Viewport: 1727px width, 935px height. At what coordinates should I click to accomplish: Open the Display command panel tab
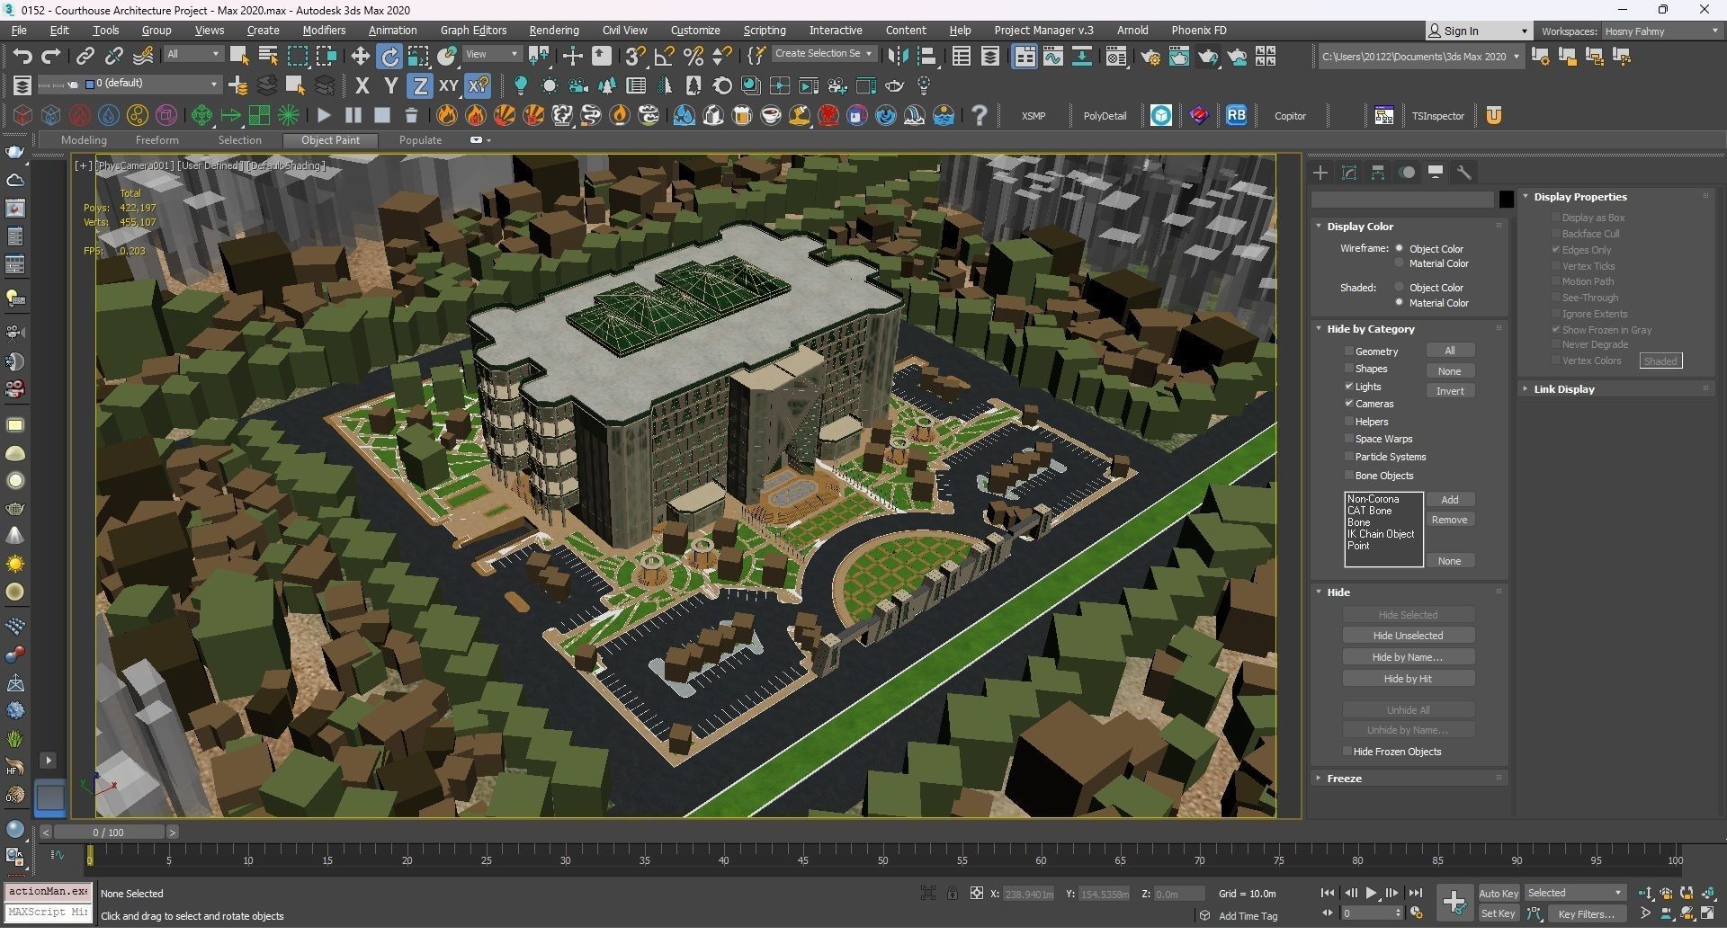click(x=1436, y=173)
